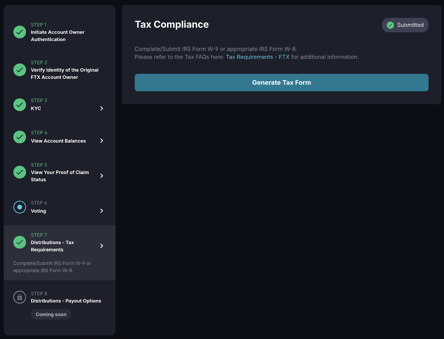The height and width of the screenshot is (339, 444).
Task: Click the checkmark icon on View Account Balances
Action: (x=19, y=137)
